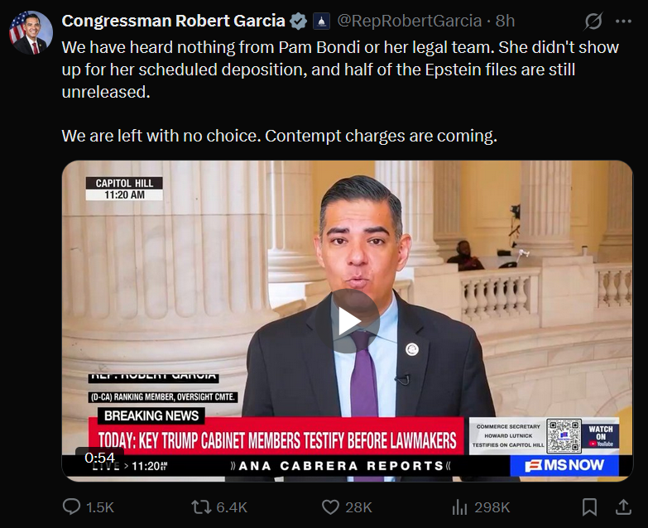Open Congressman Robert Garcia's profile avatar
Image resolution: width=648 pixels, height=528 pixels.
[x=31, y=33]
